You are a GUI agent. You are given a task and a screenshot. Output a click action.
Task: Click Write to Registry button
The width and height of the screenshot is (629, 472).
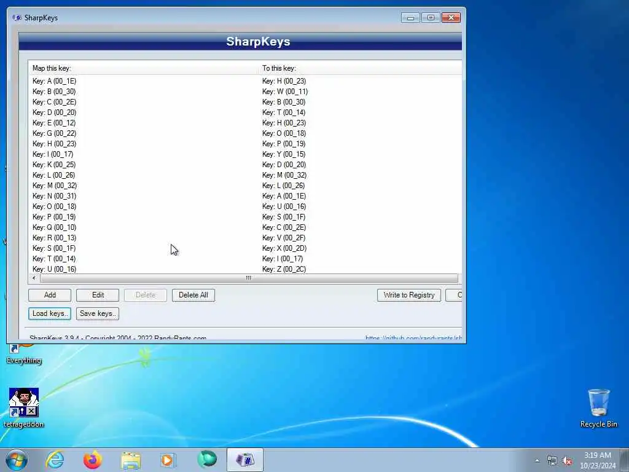click(408, 295)
